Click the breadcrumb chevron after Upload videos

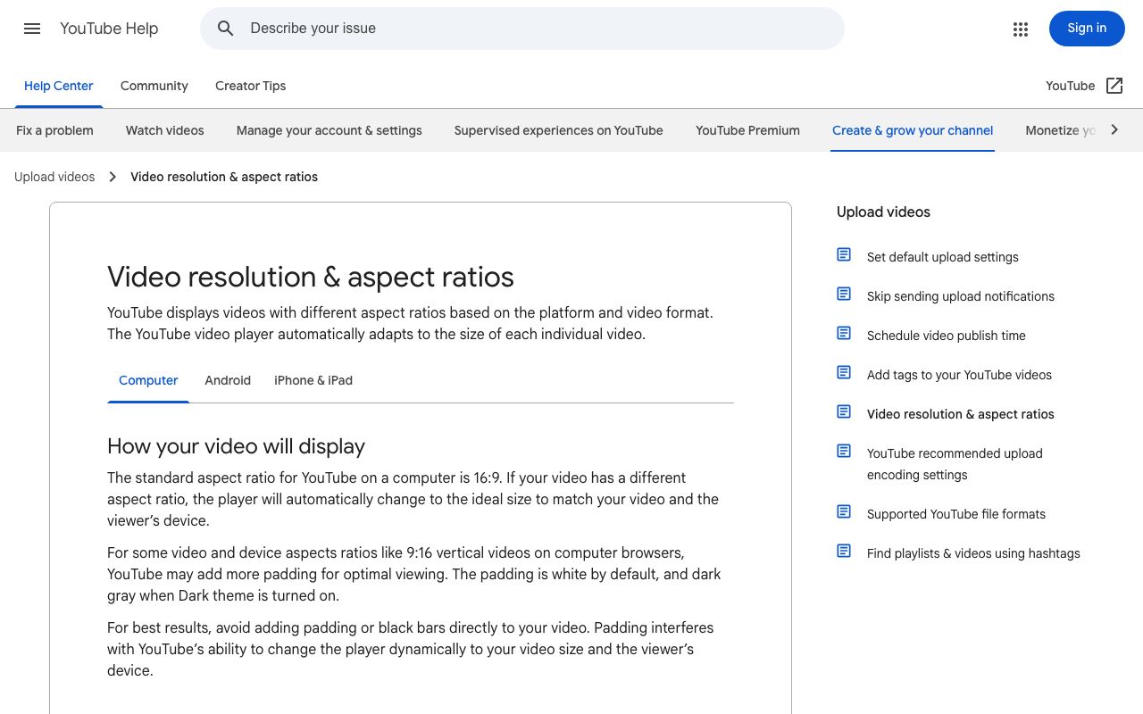[x=113, y=177]
